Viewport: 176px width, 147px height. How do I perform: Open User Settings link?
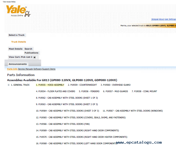pyautogui.click(x=170, y=19)
